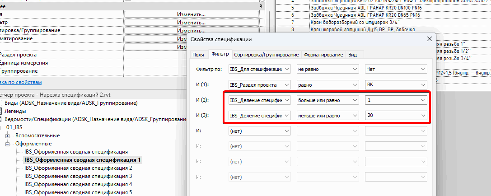This screenshot has height=196, width=491.
Task: Open the Форматирование tab
Action: [323, 55]
